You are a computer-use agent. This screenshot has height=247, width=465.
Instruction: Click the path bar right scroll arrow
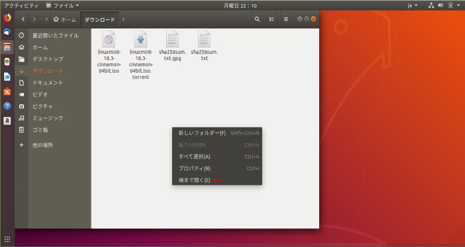[x=123, y=19]
